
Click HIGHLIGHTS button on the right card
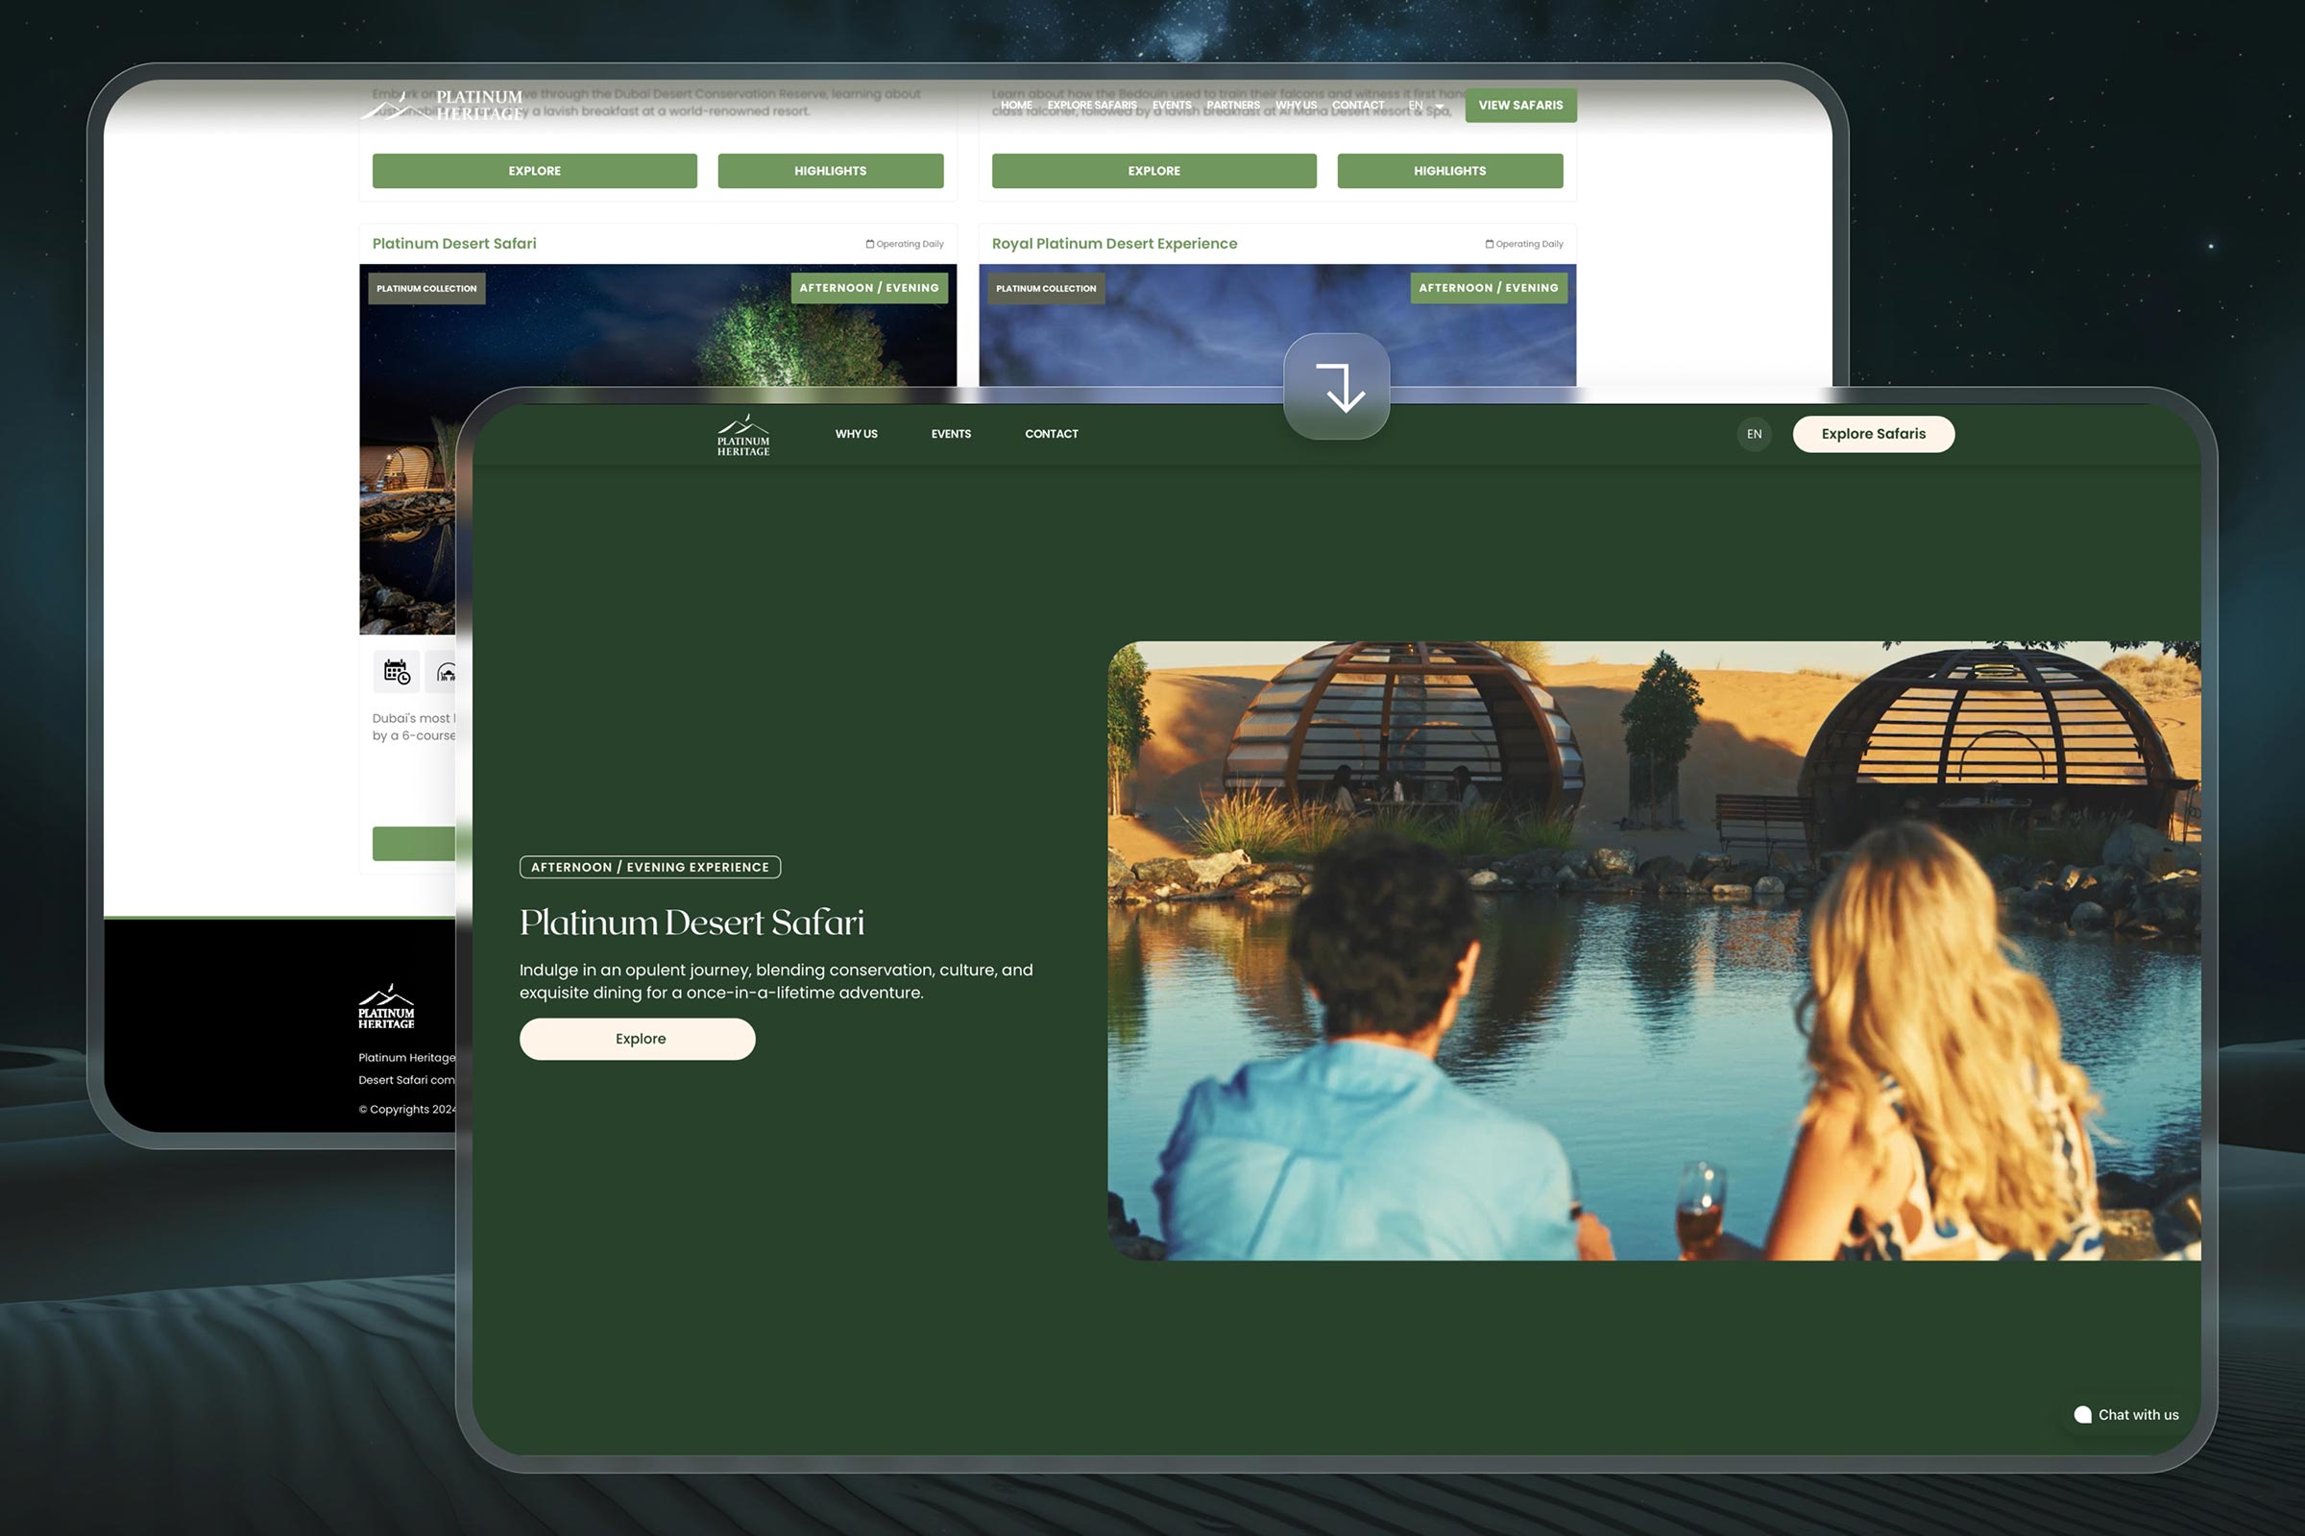click(x=1449, y=171)
